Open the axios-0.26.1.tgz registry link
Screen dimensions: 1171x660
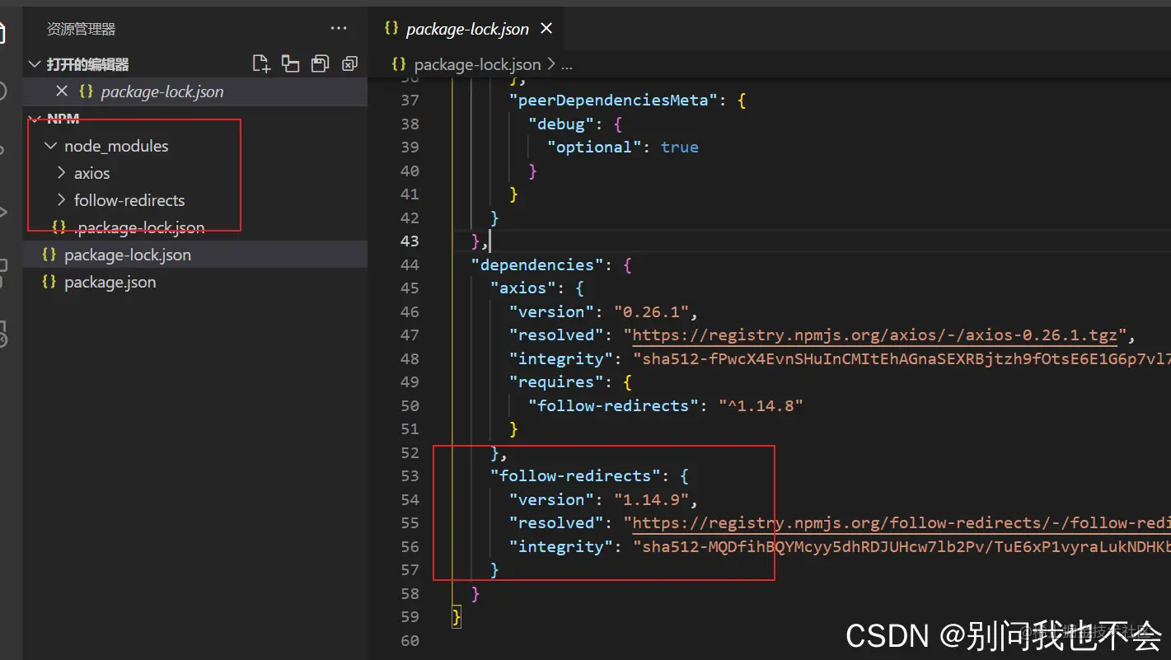point(875,335)
